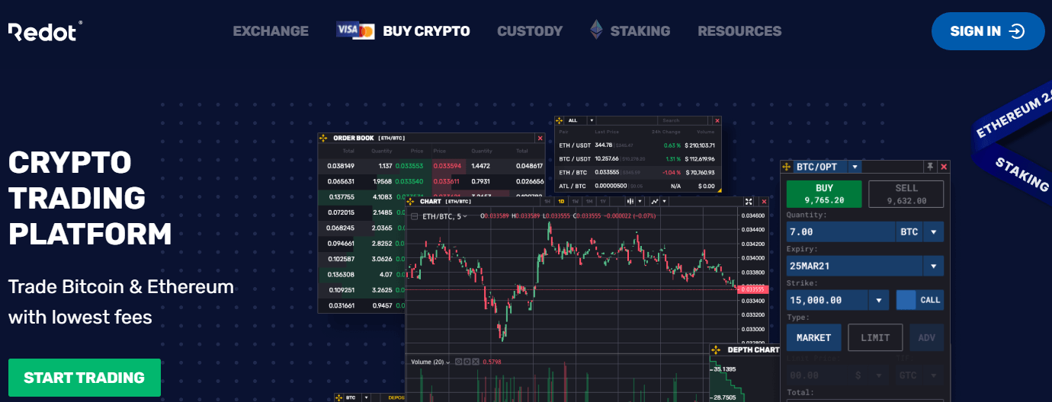Close the Chart panel
The width and height of the screenshot is (1052, 402).
pos(764,202)
